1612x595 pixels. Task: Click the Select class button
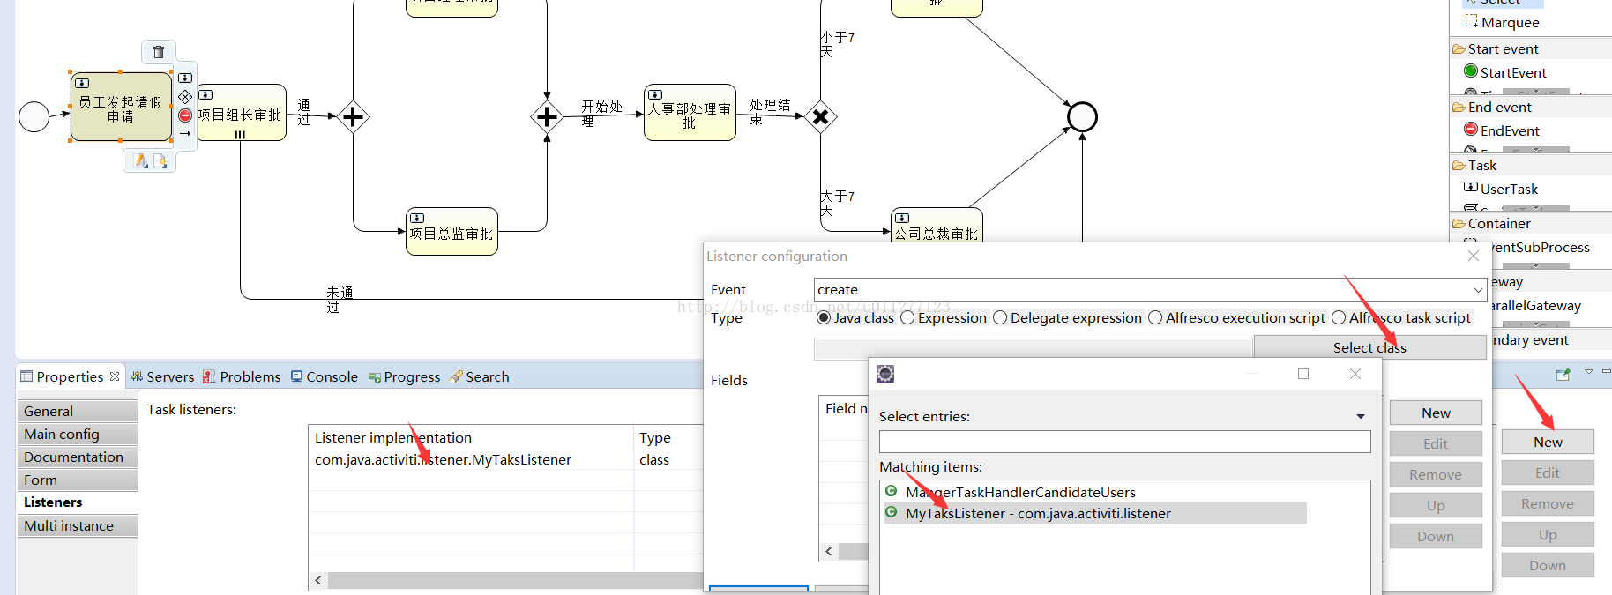(x=1369, y=347)
